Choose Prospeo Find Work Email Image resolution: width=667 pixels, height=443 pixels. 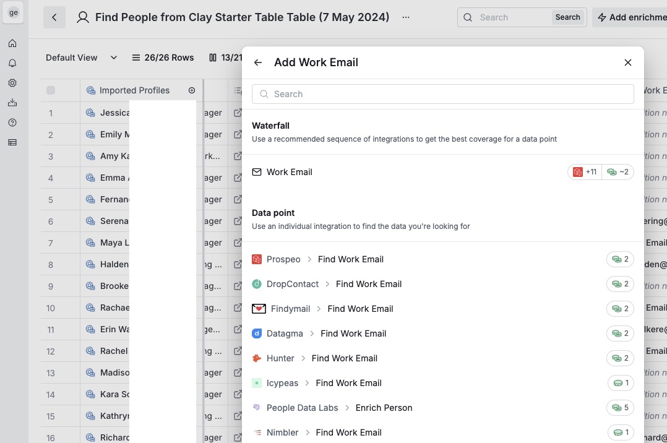point(325,259)
